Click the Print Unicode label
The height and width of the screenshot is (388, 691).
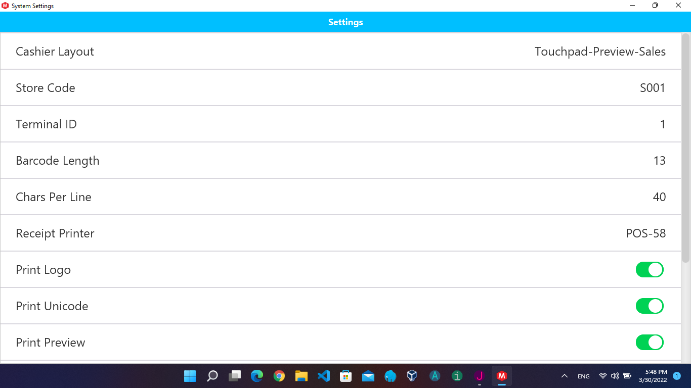pyautogui.click(x=52, y=306)
